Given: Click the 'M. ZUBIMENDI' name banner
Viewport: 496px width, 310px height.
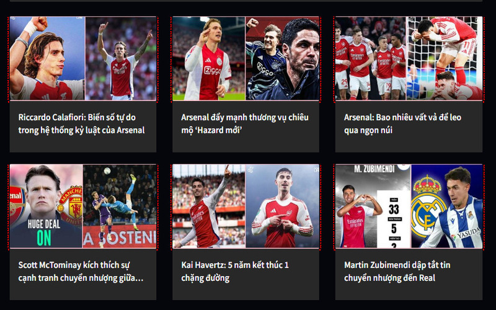Looking at the screenshot, I should point(374,169).
